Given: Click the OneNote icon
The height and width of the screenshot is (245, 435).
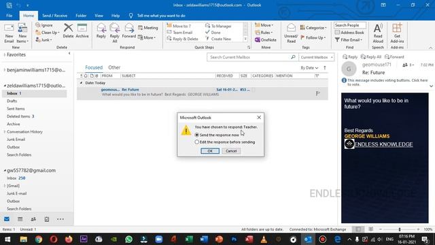Looking at the screenshot, I should click(x=257, y=40).
